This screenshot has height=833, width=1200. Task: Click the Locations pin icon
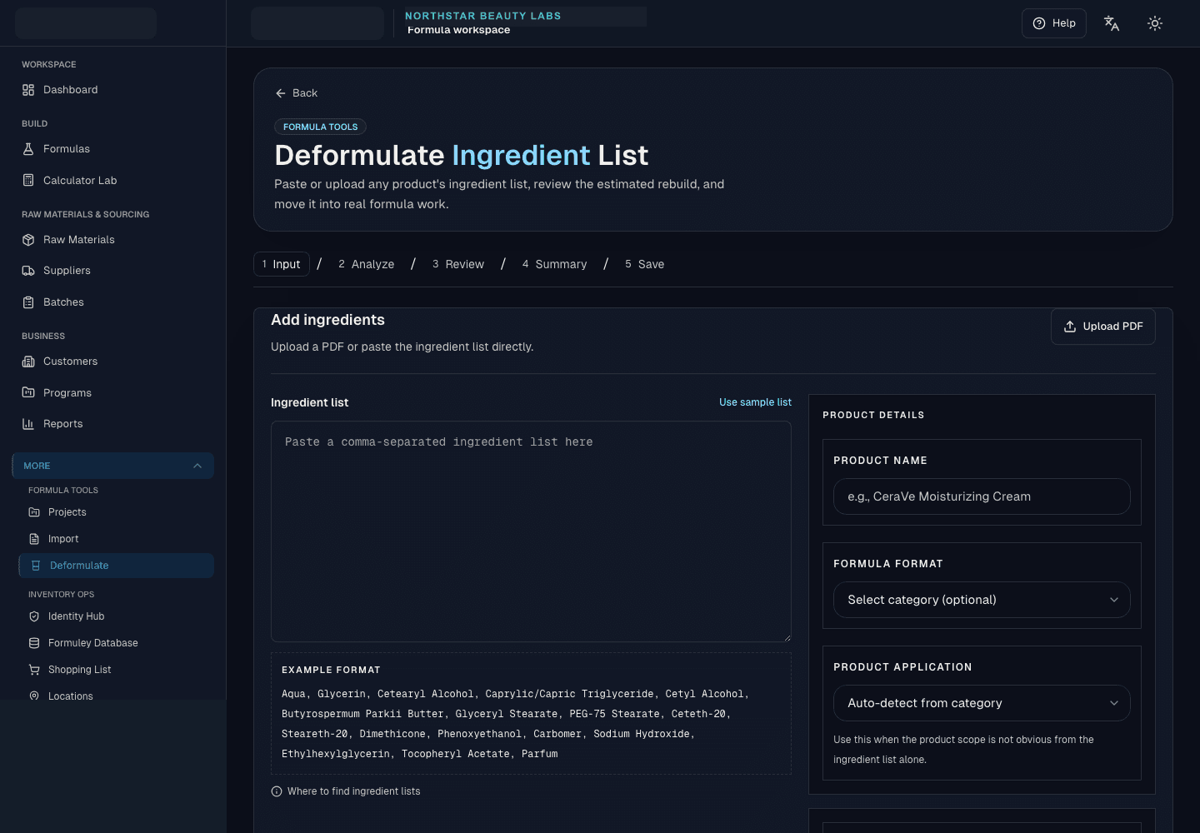(x=34, y=696)
